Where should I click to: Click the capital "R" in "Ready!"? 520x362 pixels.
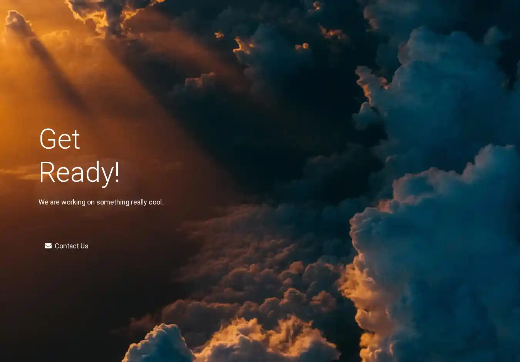47,172
